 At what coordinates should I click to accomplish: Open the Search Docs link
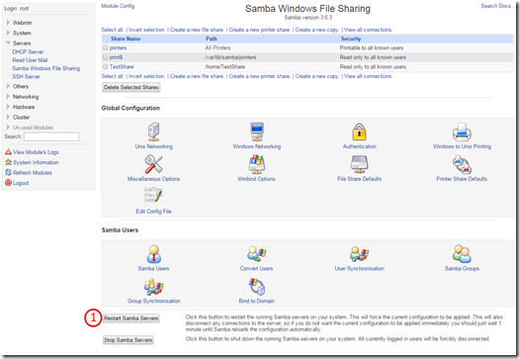pos(497,6)
